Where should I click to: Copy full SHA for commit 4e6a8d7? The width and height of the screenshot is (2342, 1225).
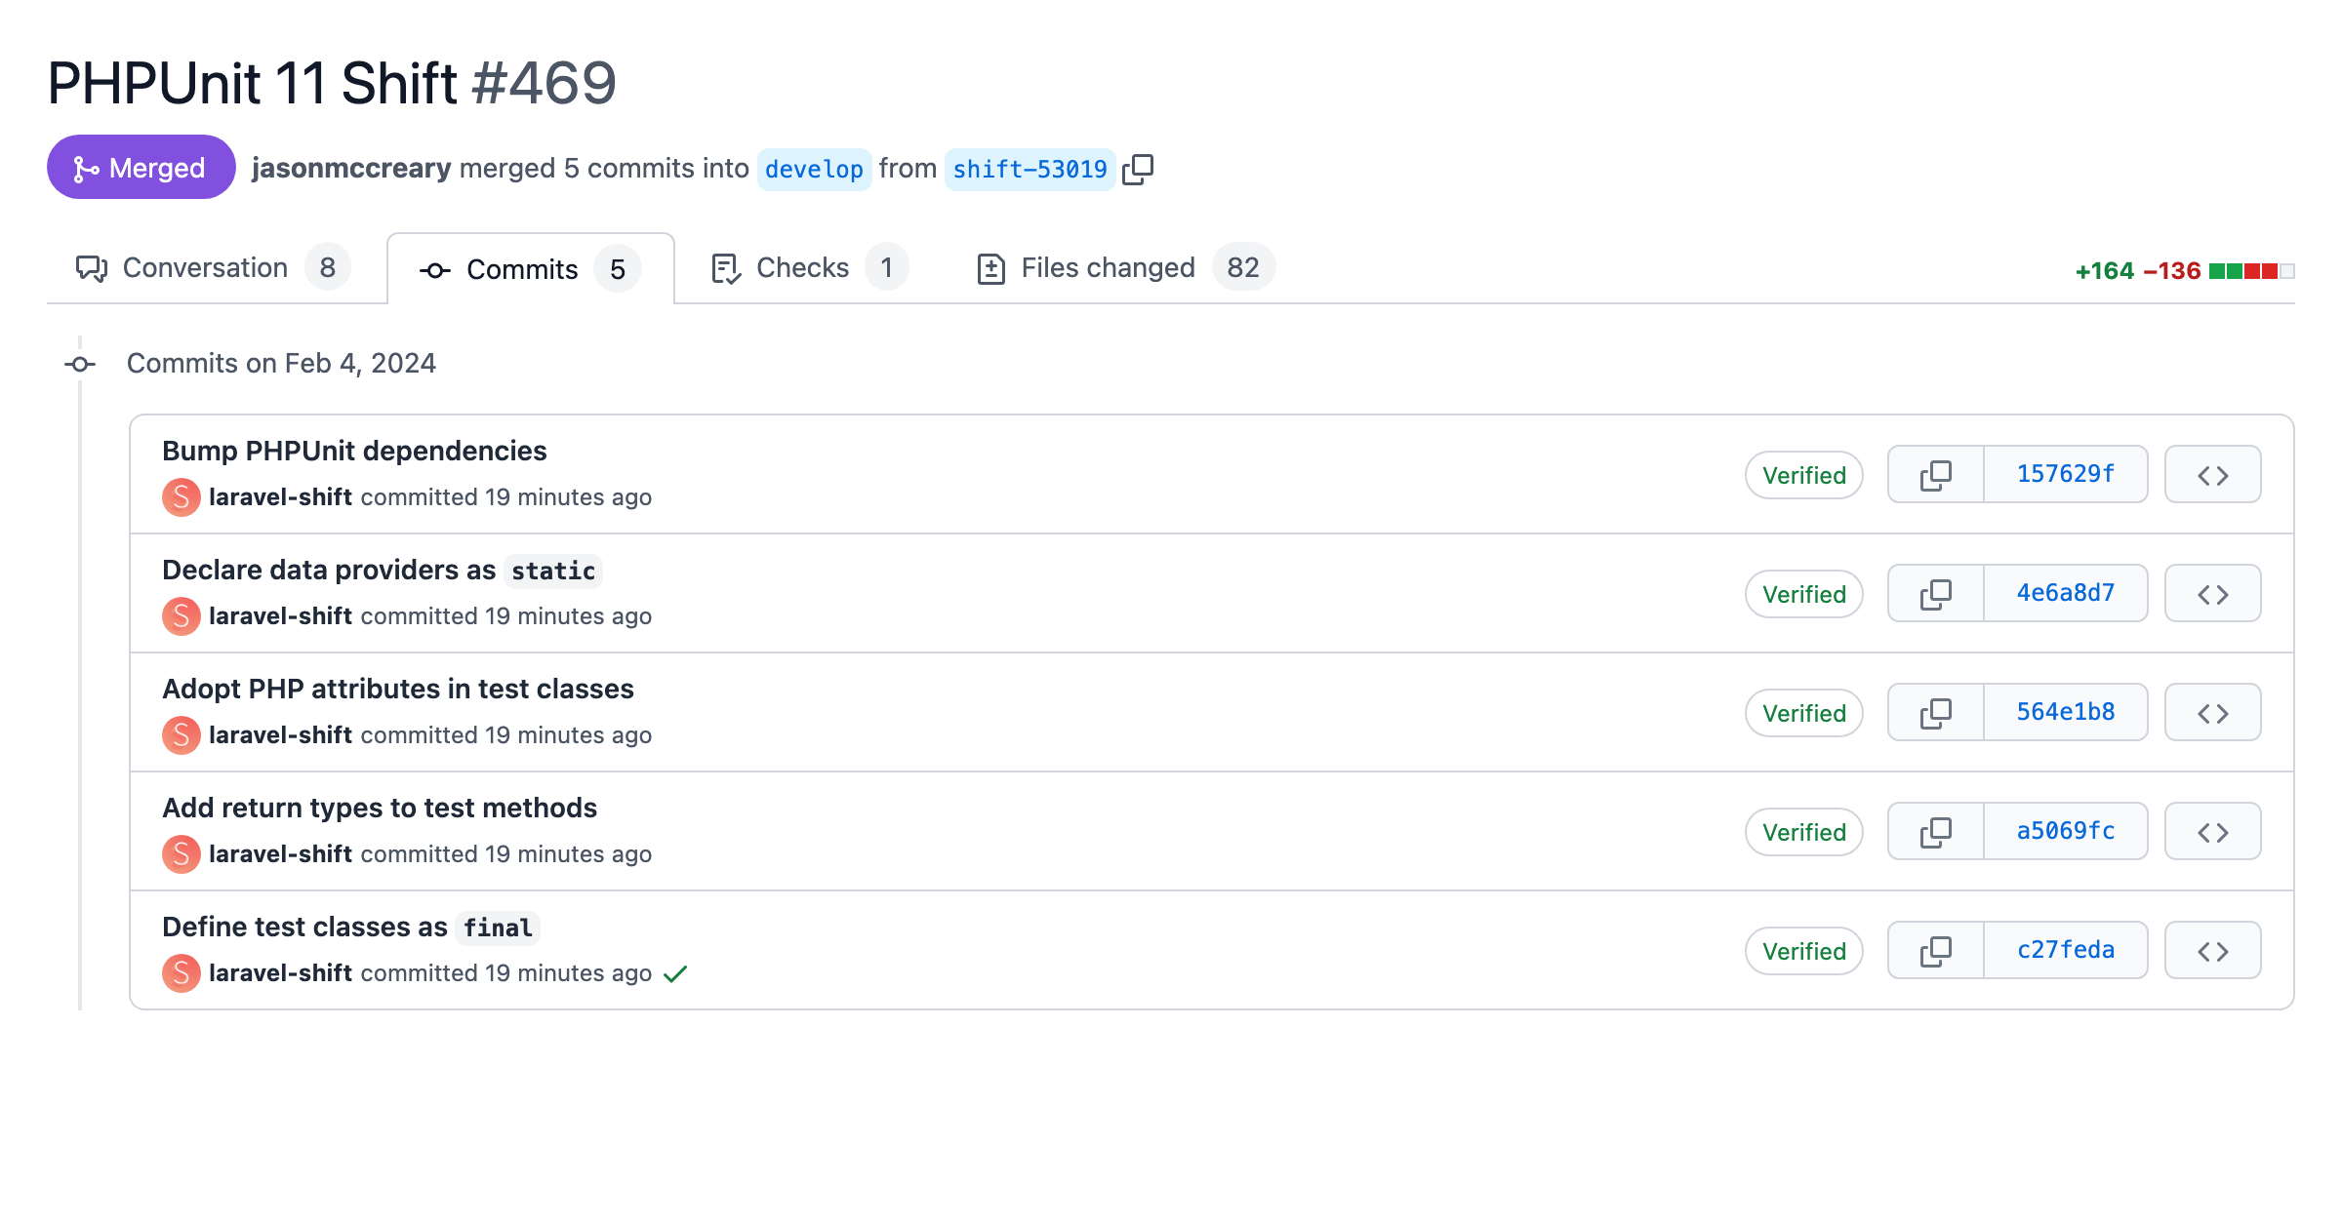1936,594
